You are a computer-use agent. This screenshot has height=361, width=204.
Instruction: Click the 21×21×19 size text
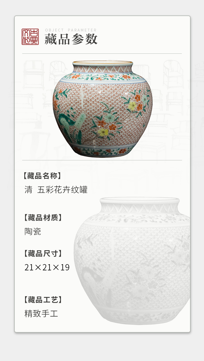coord(47,268)
